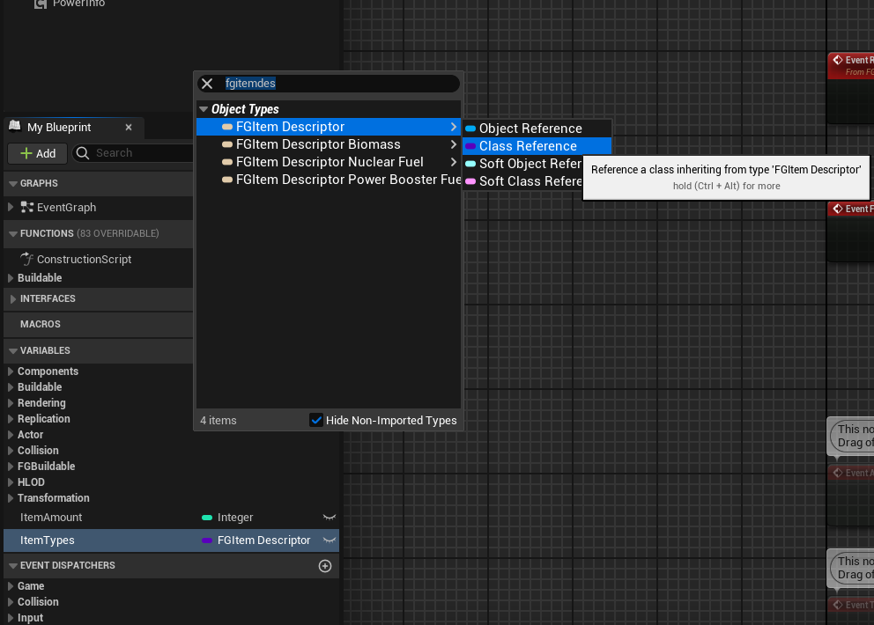Screen dimensions: 874x625
Task: Collapse the Object Types category
Action: click(204, 109)
